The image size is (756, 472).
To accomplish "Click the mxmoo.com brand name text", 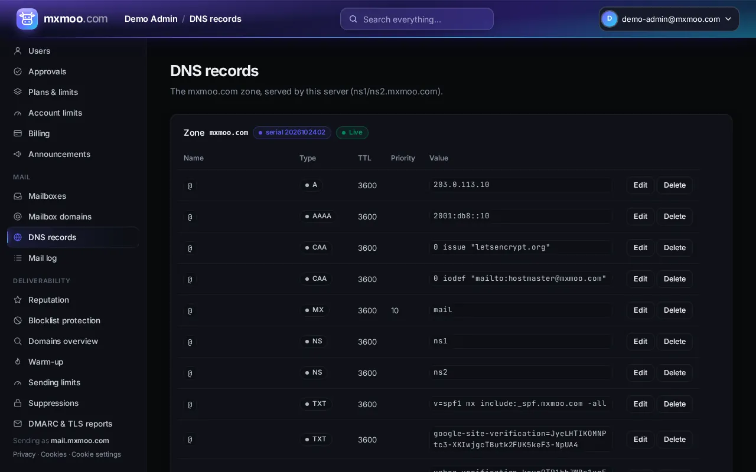I will [76, 19].
